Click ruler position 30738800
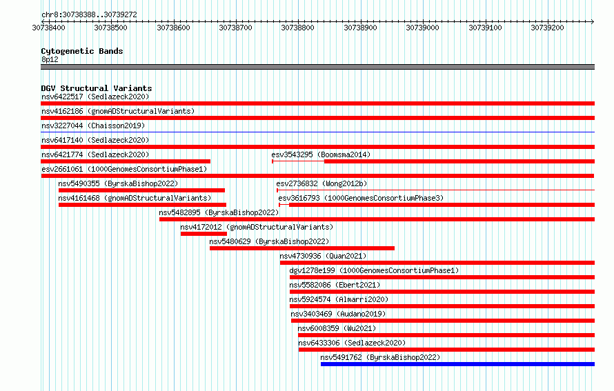614x391 pixels. pyautogui.click(x=297, y=28)
